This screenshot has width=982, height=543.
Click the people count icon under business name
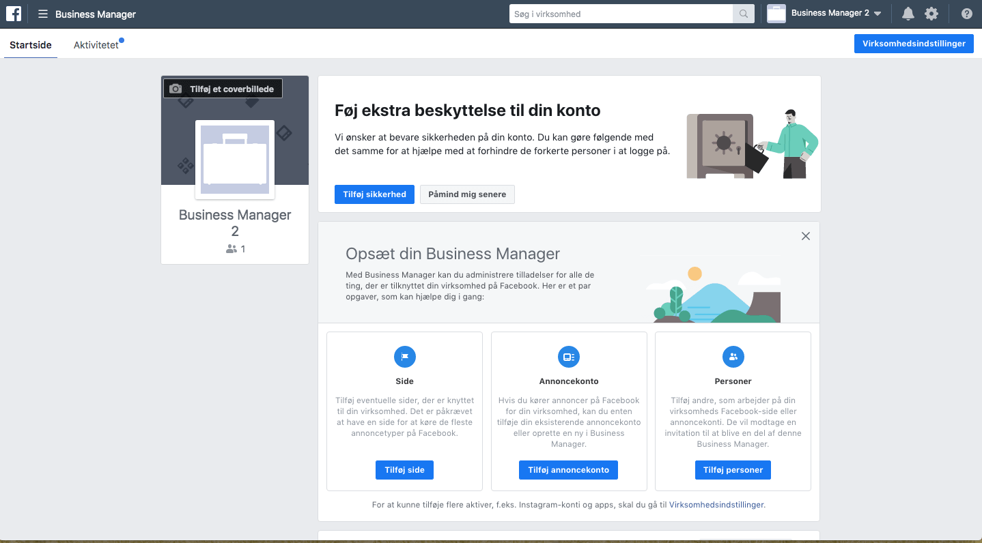tap(232, 249)
